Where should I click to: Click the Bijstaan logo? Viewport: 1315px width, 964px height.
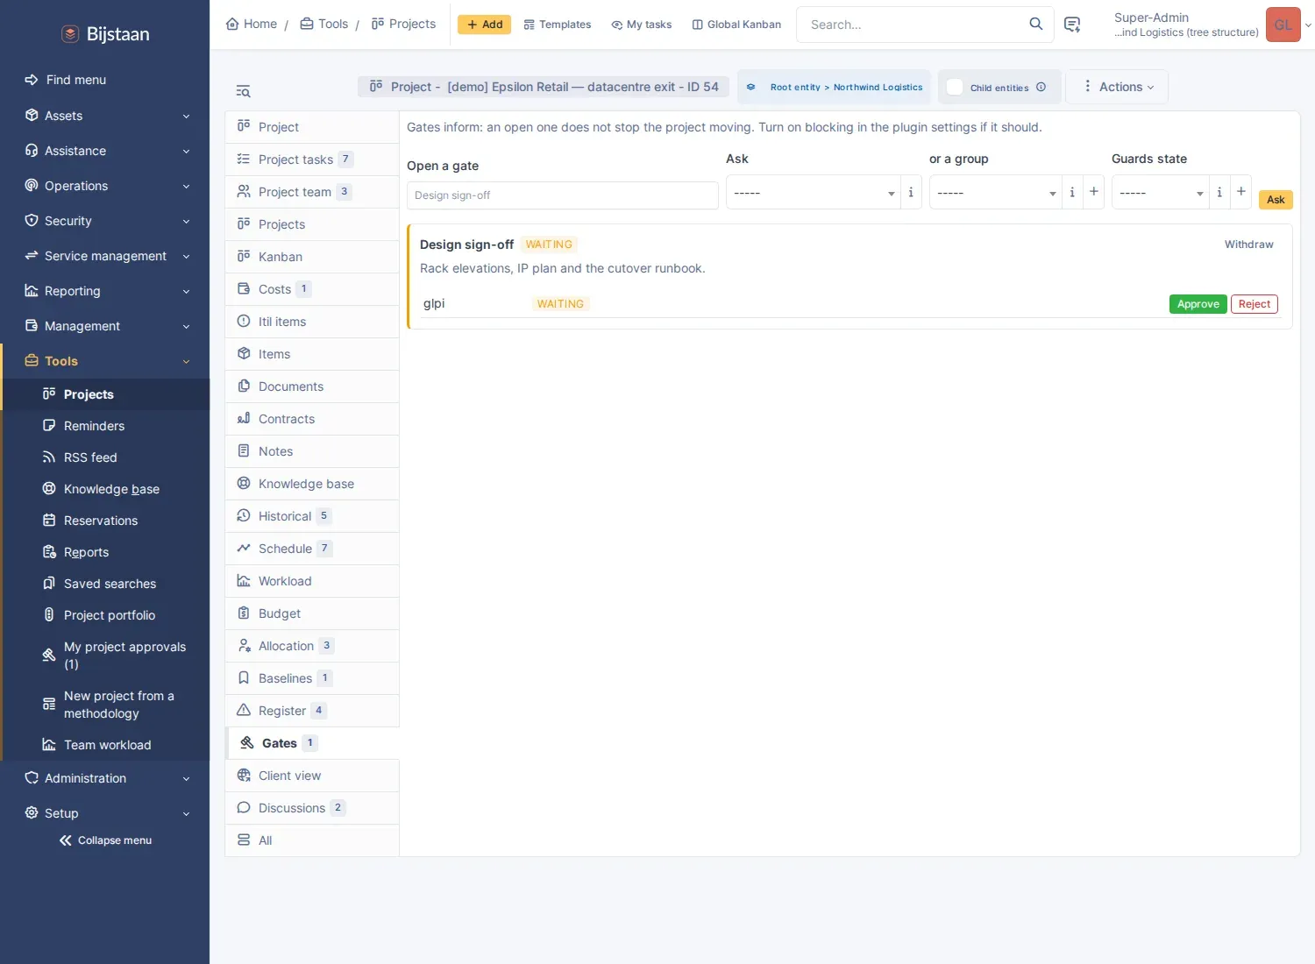pyautogui.click(x=105, y=34)
